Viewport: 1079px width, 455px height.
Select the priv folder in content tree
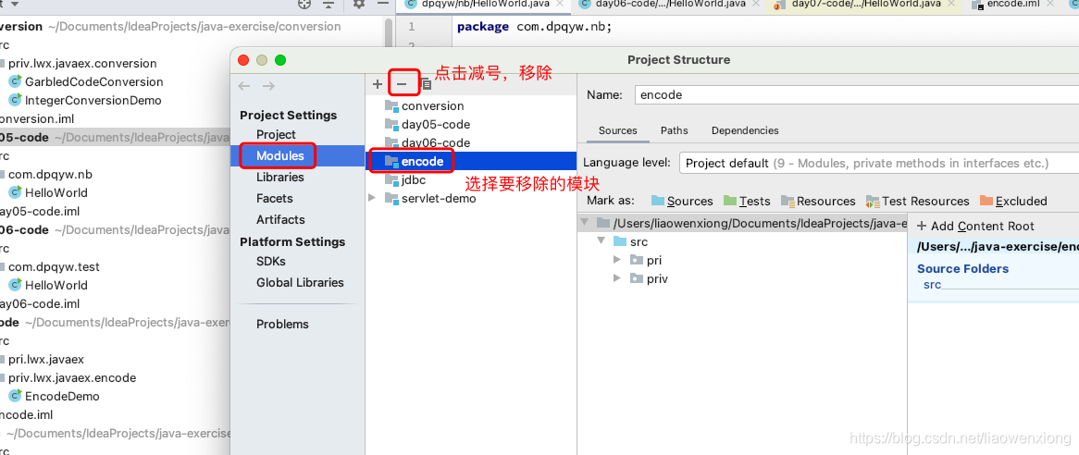648,279
